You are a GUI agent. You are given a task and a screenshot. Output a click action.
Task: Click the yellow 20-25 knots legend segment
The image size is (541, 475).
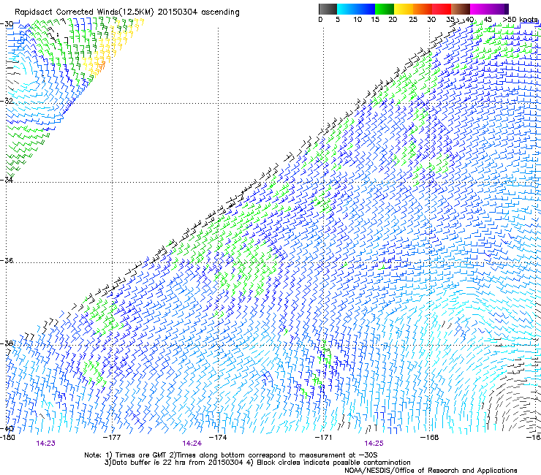404,9
